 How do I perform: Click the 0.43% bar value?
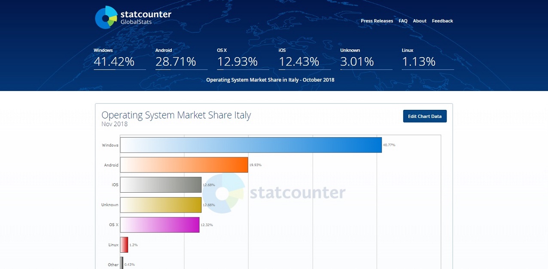pos(130,265)
